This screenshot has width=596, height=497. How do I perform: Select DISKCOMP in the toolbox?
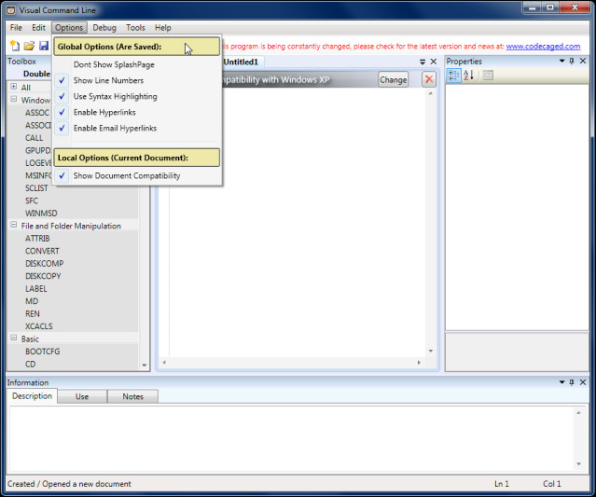point(45,264)
